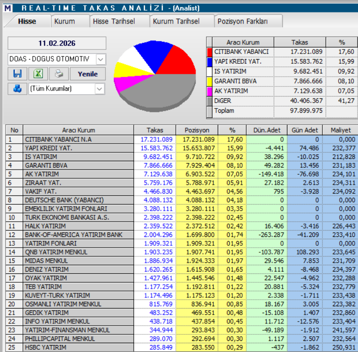
Task: Click the 11.02.2026 date field
Action: (57, 43)
